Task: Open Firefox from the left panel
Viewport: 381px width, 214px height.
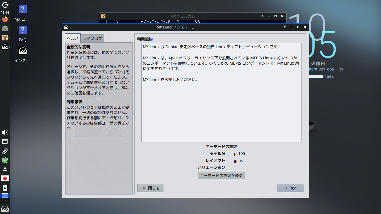Action: point(5,19)
